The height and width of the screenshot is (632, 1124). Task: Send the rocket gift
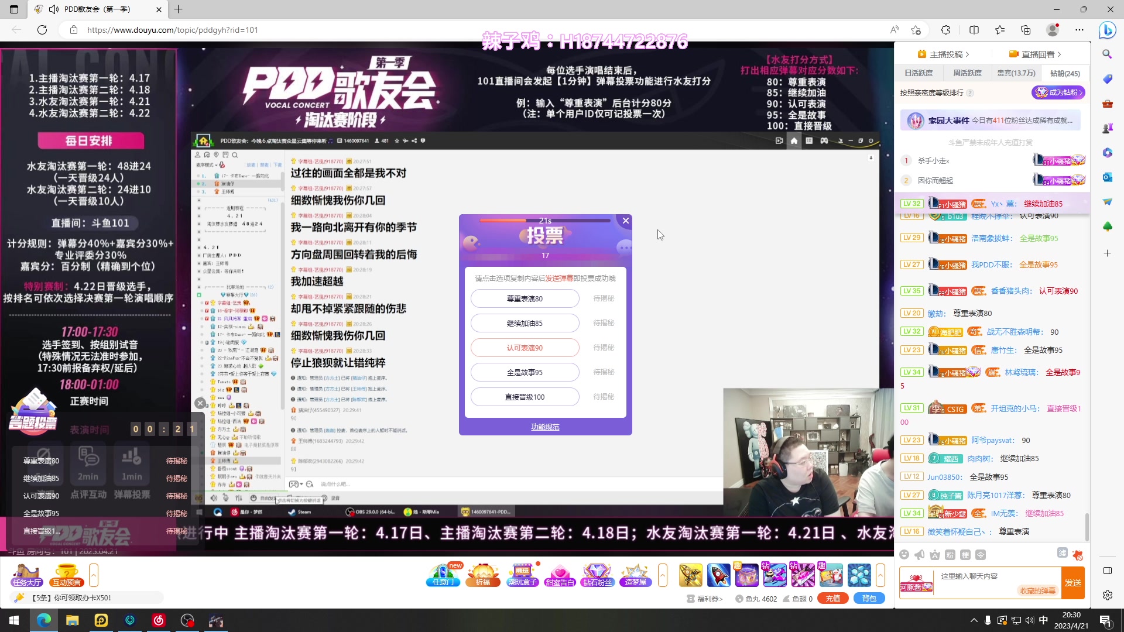718,575
